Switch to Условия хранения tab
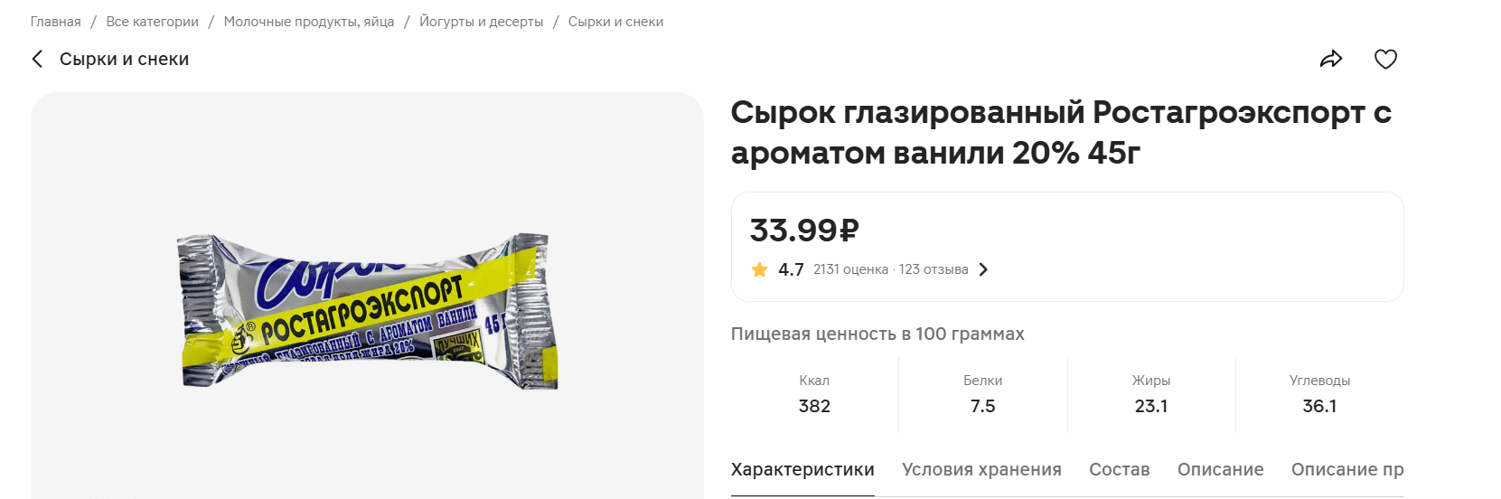 981,470
